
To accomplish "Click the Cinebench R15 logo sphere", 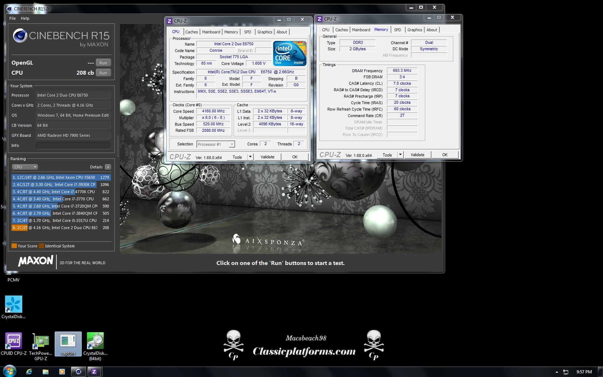I will [x=20, y=35].
